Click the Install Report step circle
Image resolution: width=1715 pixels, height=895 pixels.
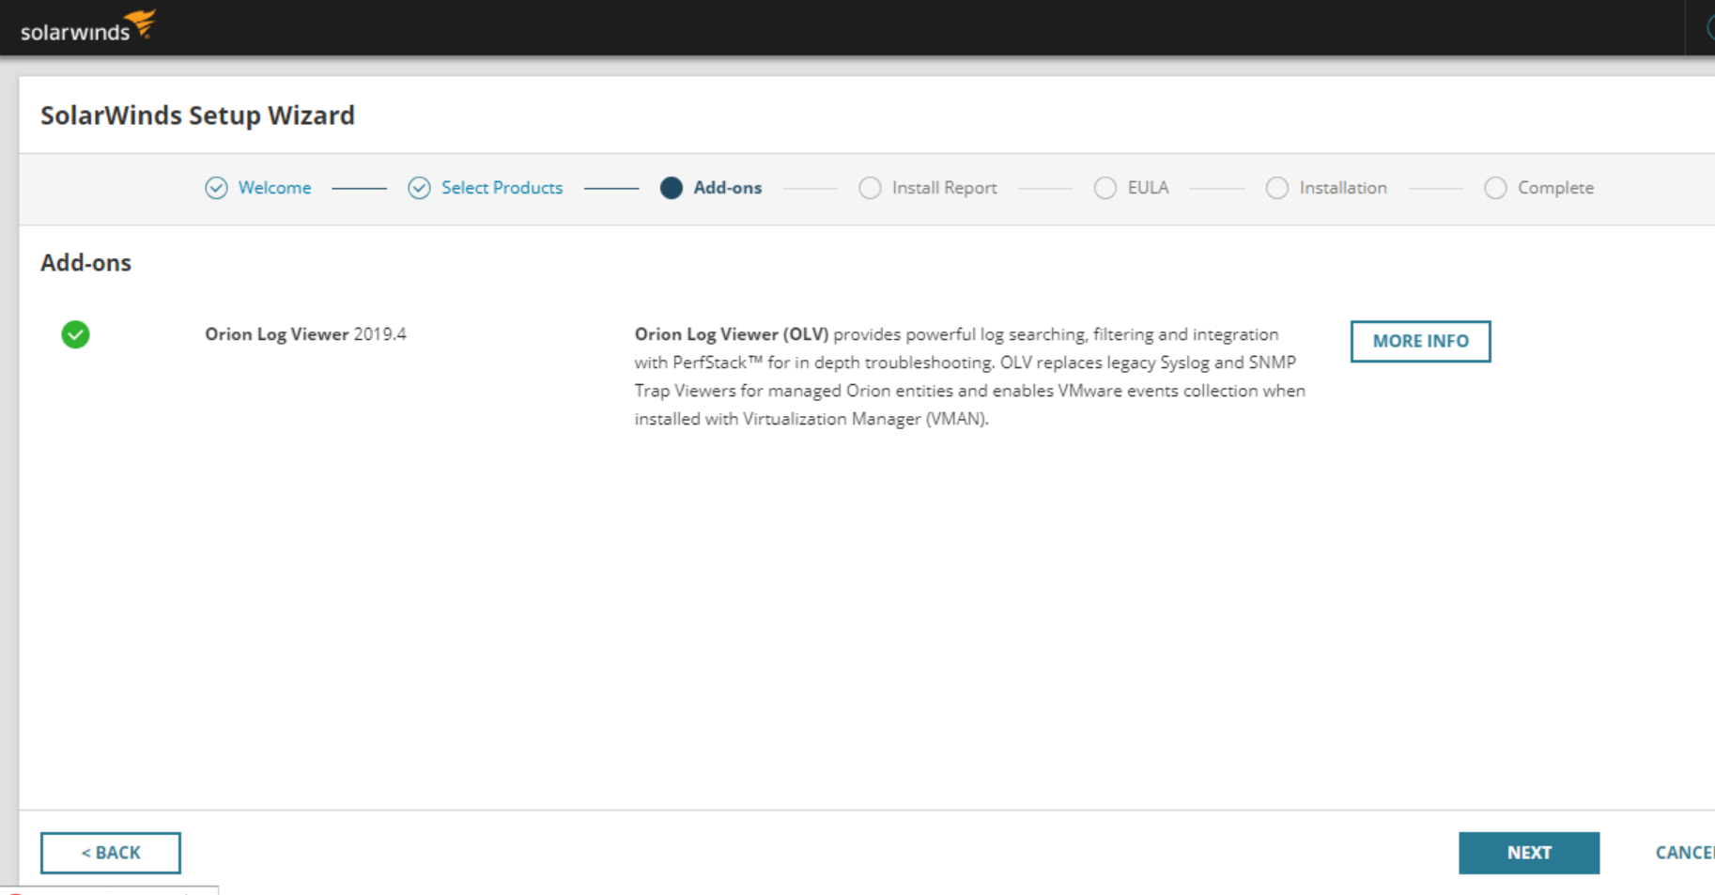[870, 188]
